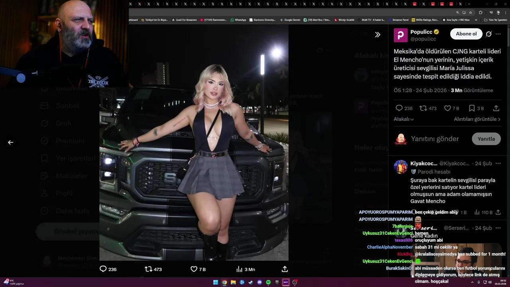Viewport: 510px width, 287px height.
Task: Open Kiyakcoc... commenter avatar
Action: coord(401,167)
